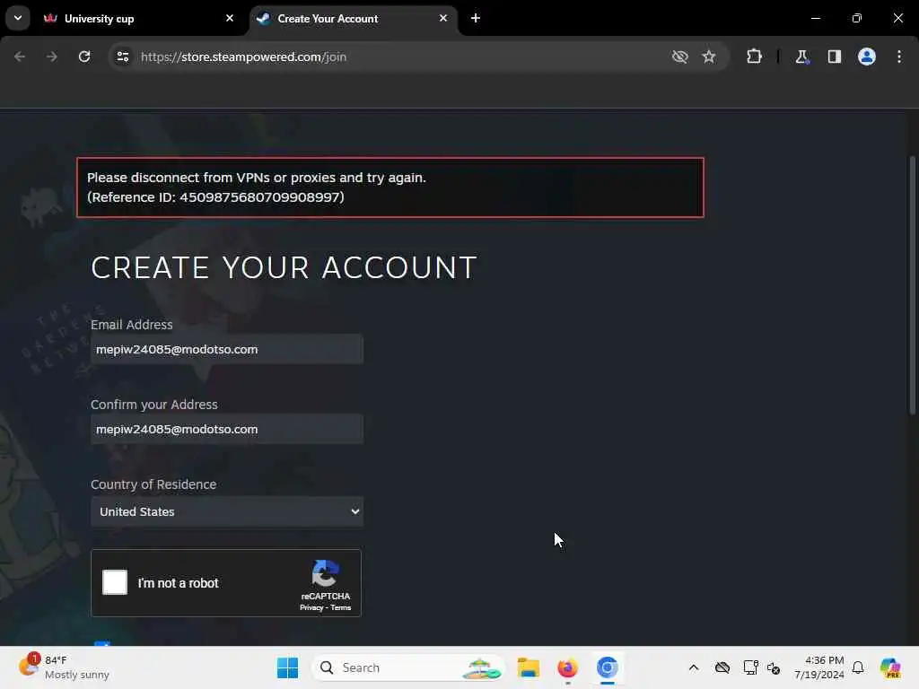The image size is (919, 689).
Task: Open the reCAPTCHA Terms link
Action: tap(340, 607)
